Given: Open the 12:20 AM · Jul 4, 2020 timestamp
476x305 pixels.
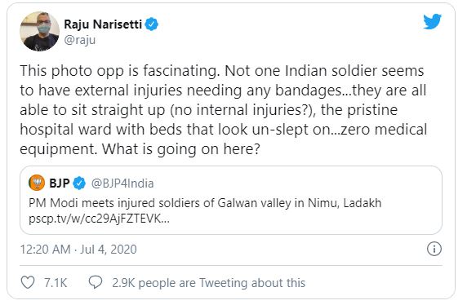Looking at the screenshot, I should click(78, 250).
